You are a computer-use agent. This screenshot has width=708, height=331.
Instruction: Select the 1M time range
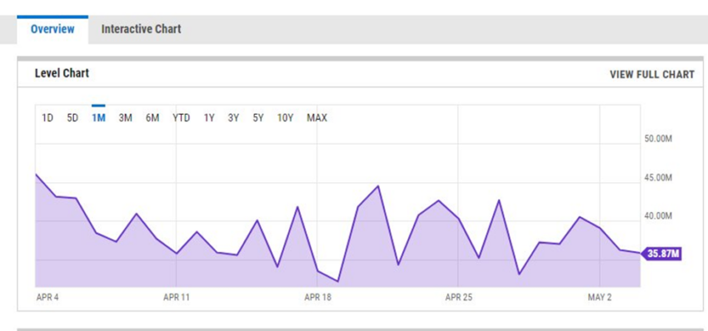pos(98,118)
